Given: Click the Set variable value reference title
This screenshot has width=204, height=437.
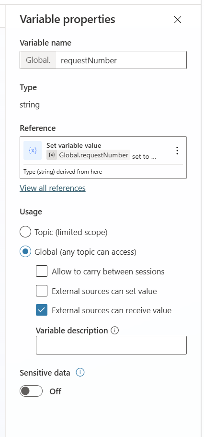Looking at the screenshot, I should coord(74,145).
